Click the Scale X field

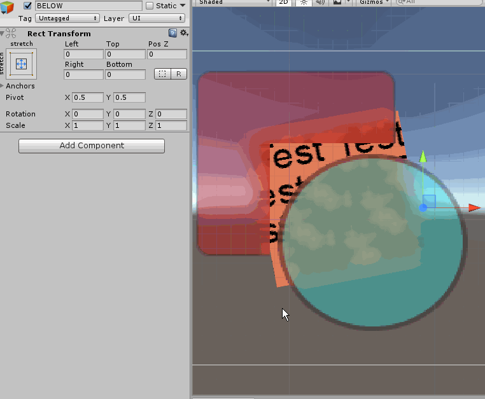click(88, 125)
